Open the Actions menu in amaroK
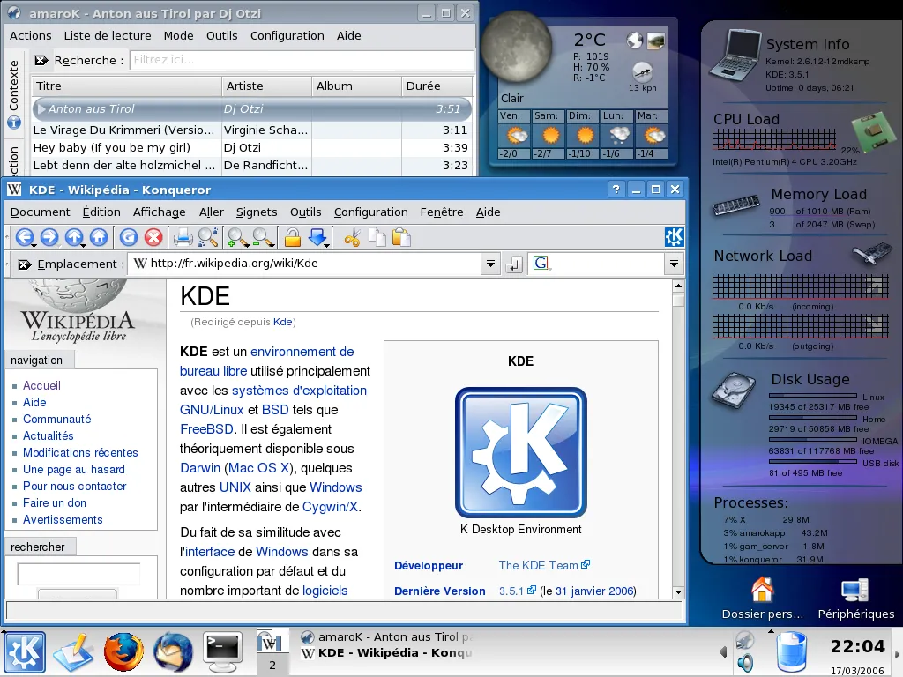 coord(30,35)
